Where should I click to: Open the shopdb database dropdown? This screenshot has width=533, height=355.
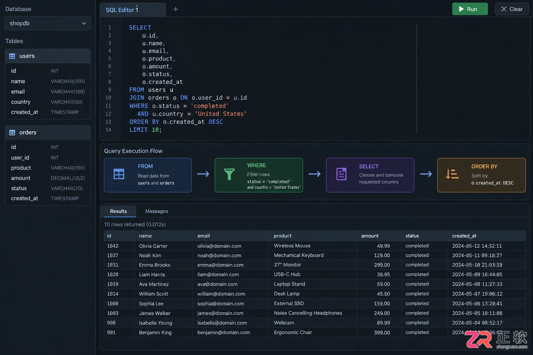pos(48,23)
